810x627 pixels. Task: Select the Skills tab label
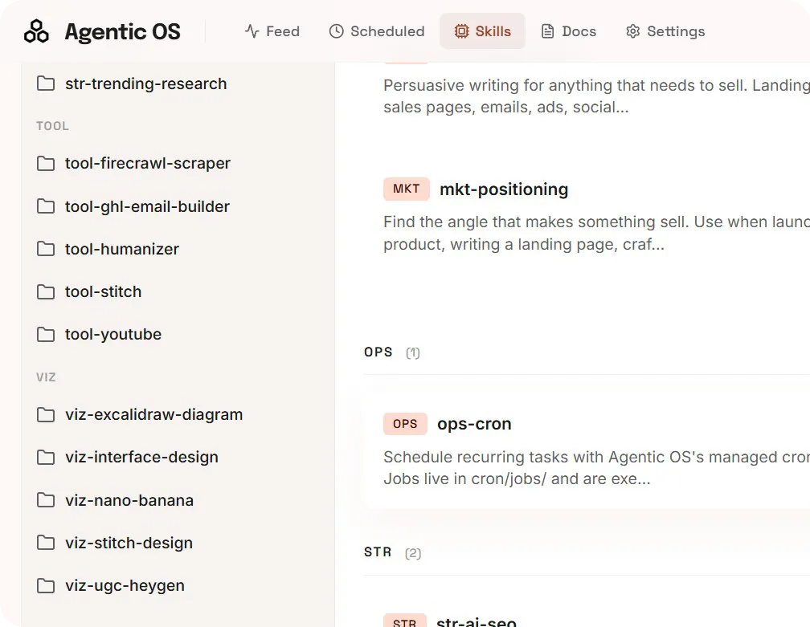point(493,31)
